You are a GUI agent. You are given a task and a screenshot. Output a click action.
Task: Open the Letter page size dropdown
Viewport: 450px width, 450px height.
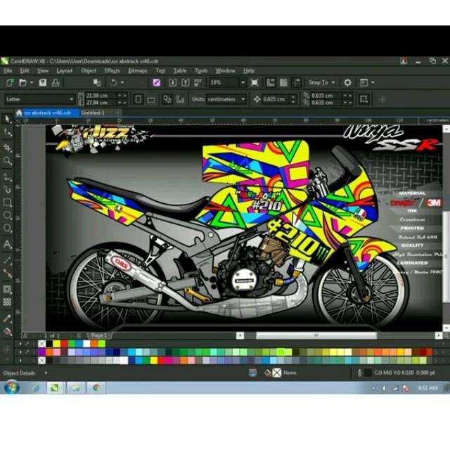pyautogui.click(x=72, y=99)
